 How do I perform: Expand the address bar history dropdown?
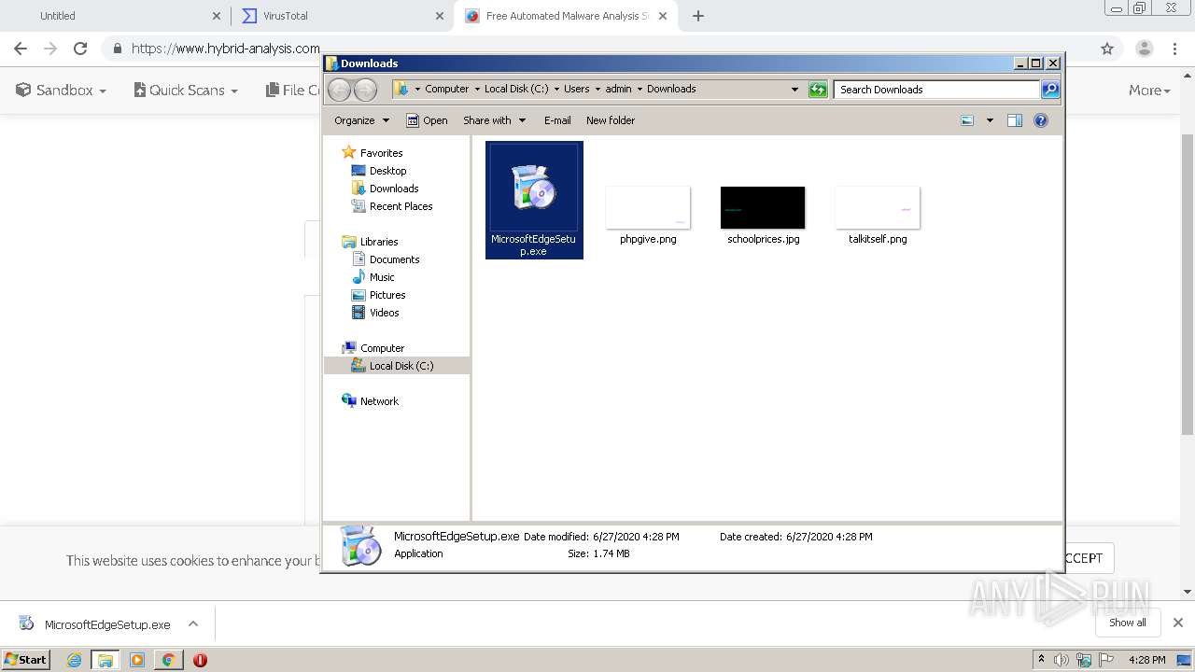pyautogui.click(x=794, y=90)
